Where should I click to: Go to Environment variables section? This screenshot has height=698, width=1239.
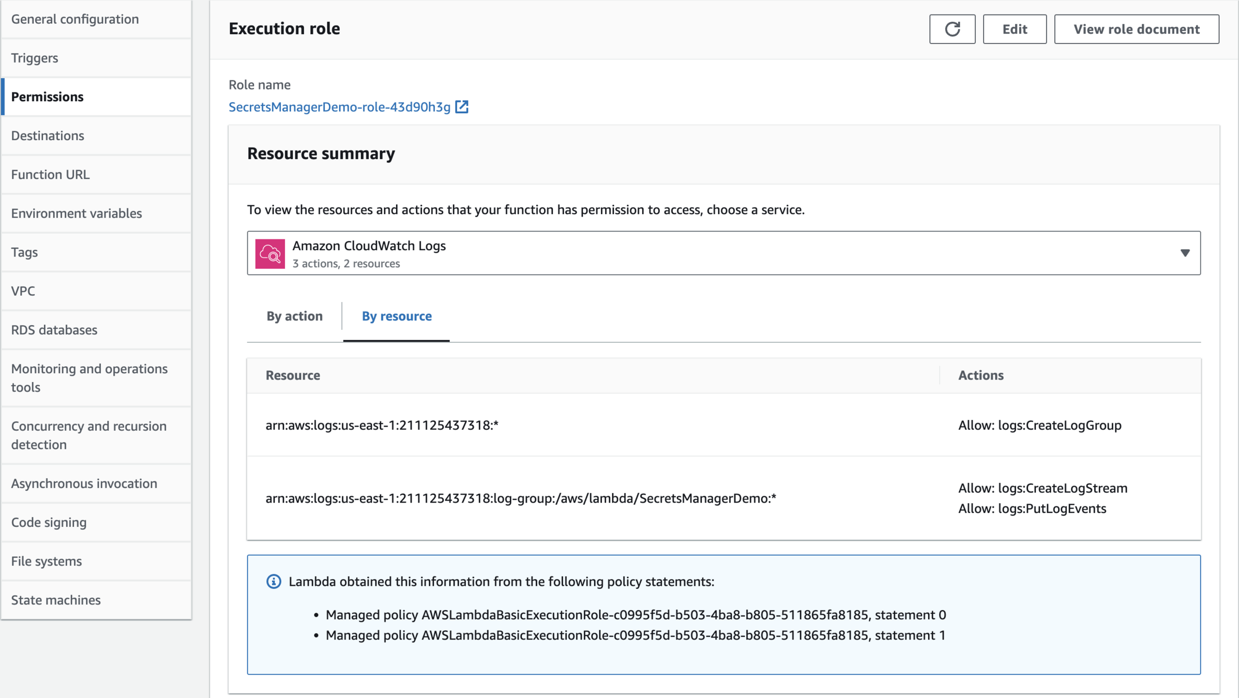(x=77, y=213)
